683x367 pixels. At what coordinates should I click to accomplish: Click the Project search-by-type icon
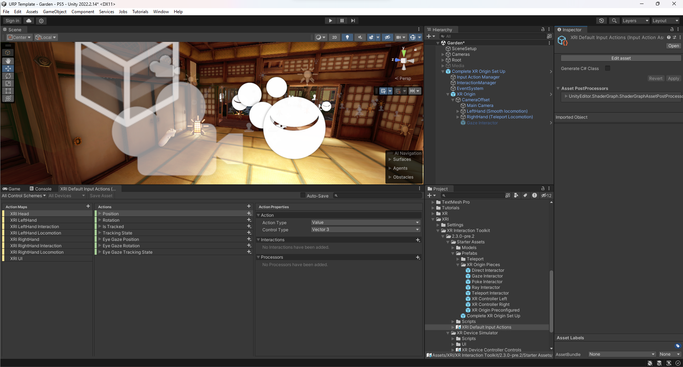(x=516, y=195)
